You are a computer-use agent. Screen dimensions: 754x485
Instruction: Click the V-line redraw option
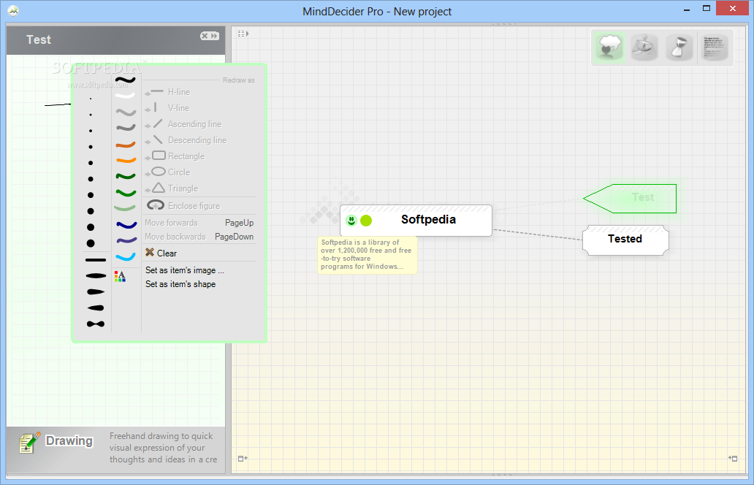pos(168,107)
